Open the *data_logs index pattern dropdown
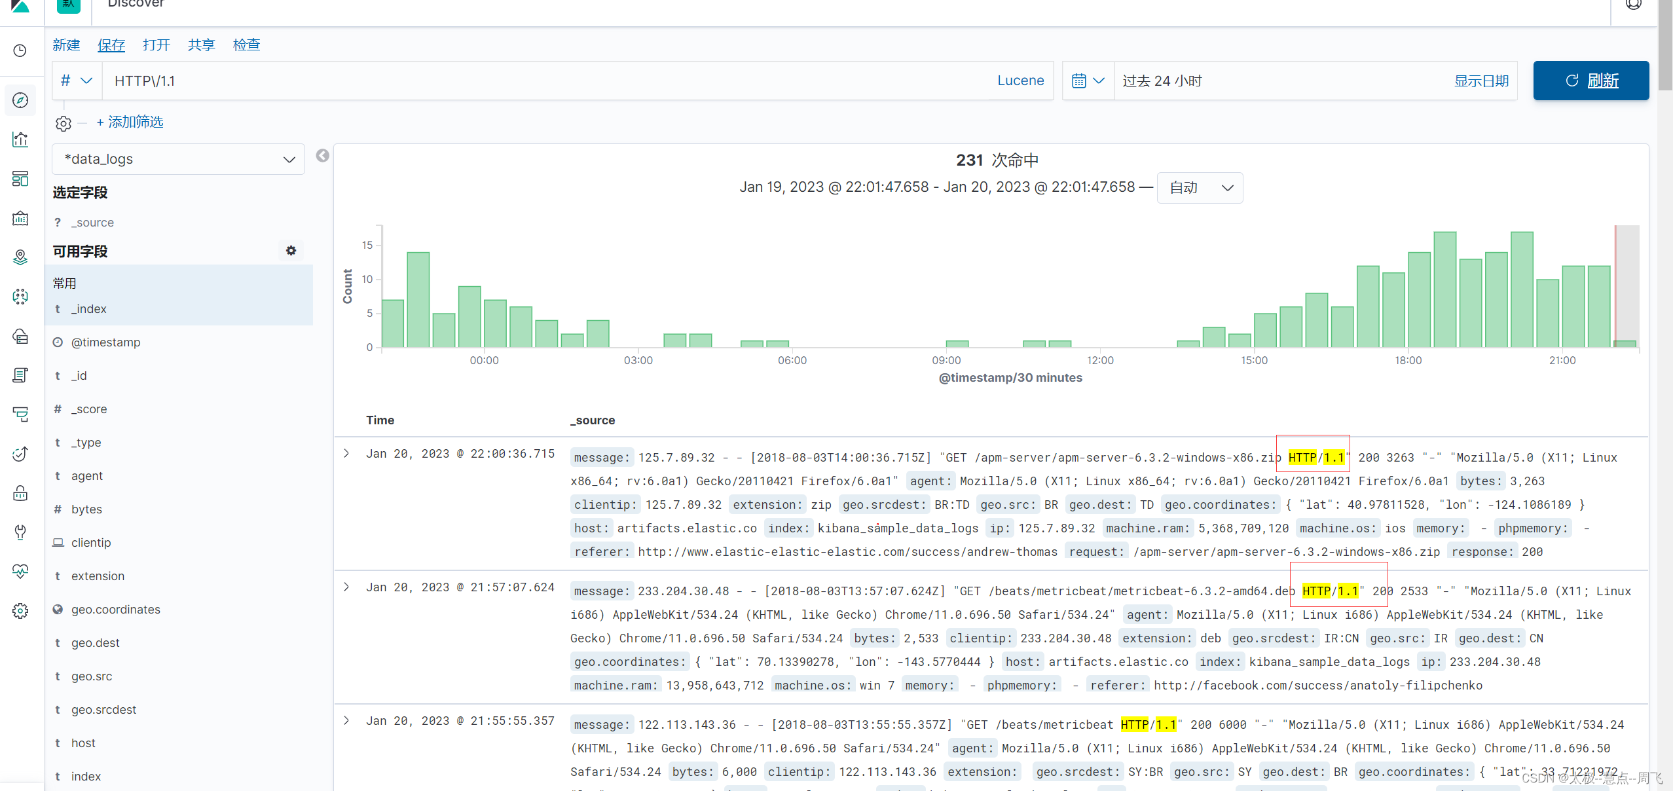 [x=178, y=159]
